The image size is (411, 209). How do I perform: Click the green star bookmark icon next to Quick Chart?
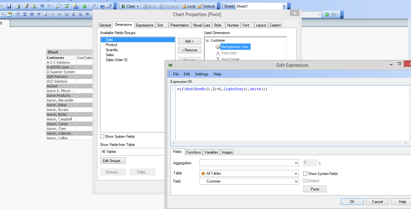click(85, 6)
